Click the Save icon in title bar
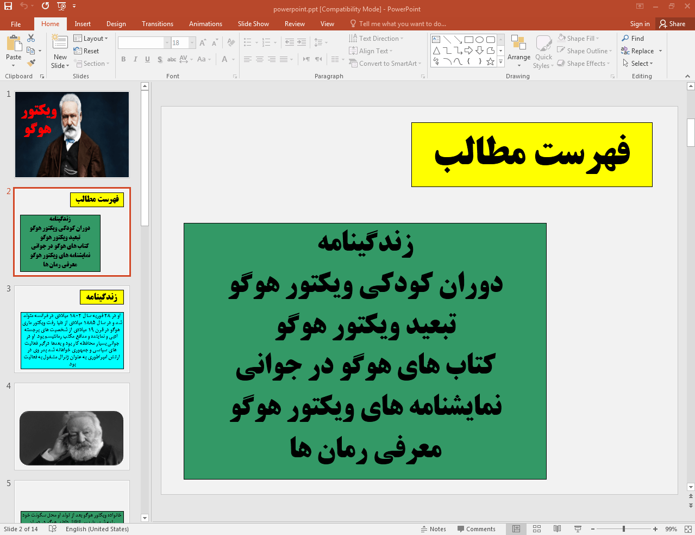Screen dimensions: 695x535 (8, 6)
